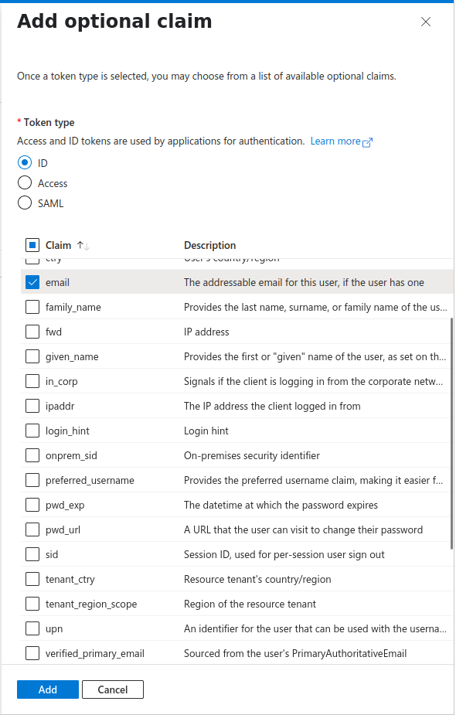Screen dimensions: 456x715
Task: Enable the given_name claim
Action: point(32,356)
